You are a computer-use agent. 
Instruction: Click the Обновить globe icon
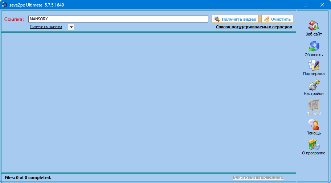pyautogui.click(x=314, y=46)
